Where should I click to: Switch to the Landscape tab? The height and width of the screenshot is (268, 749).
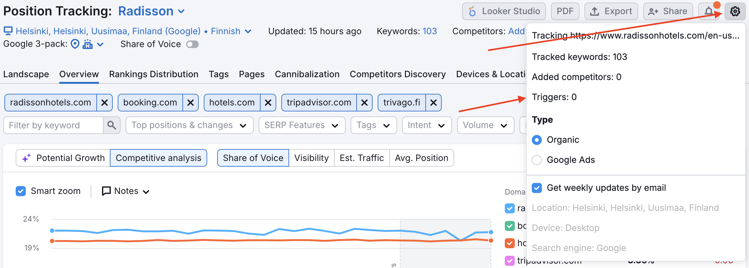pos(26,74)
